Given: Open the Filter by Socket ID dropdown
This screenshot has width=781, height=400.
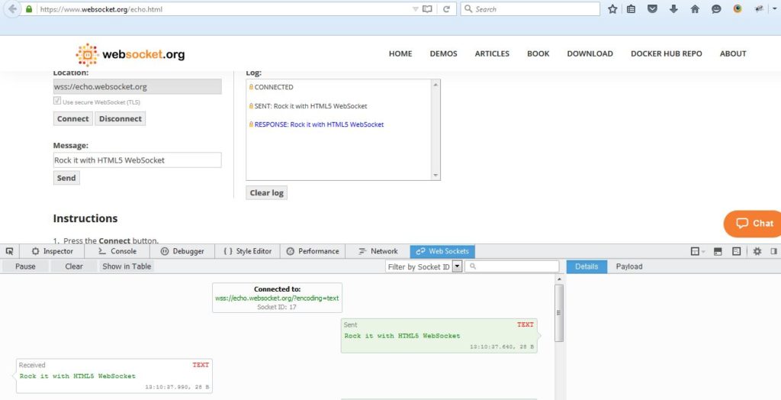Looking at the screenshot, I should [424, 267].
